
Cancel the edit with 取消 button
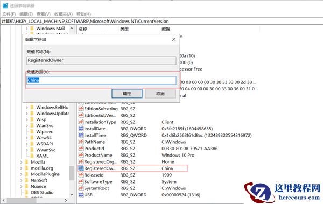click(160, 94)
